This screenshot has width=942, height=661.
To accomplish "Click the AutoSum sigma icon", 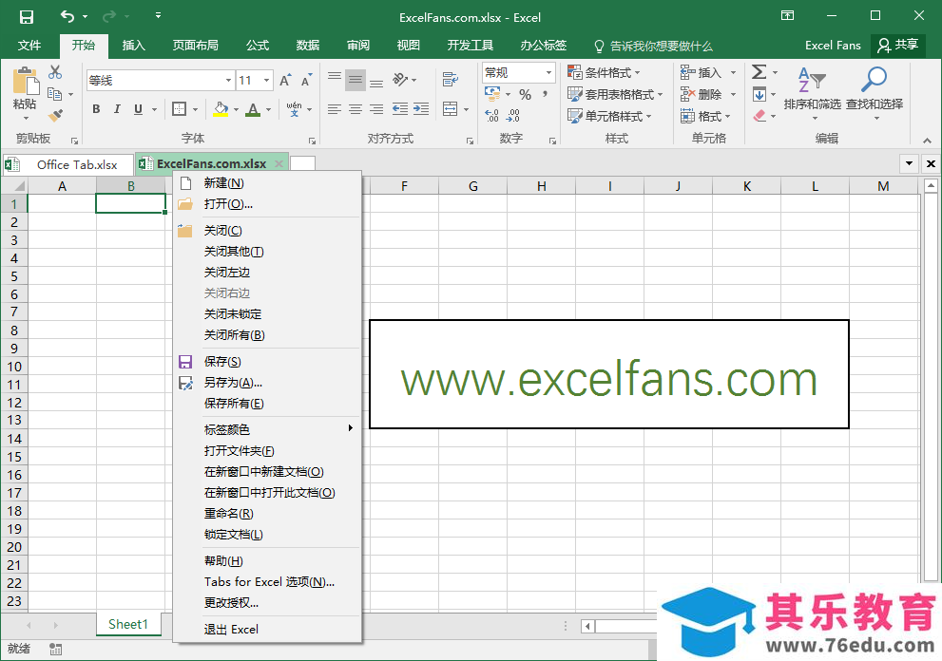I will [x=759, y=72].
